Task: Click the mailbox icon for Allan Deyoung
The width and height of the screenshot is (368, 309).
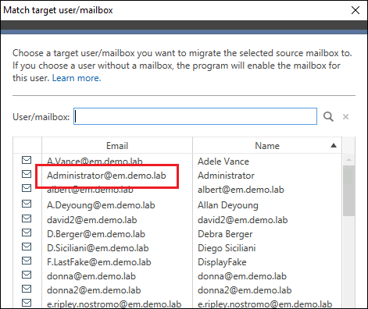Action: pos(27,204)
